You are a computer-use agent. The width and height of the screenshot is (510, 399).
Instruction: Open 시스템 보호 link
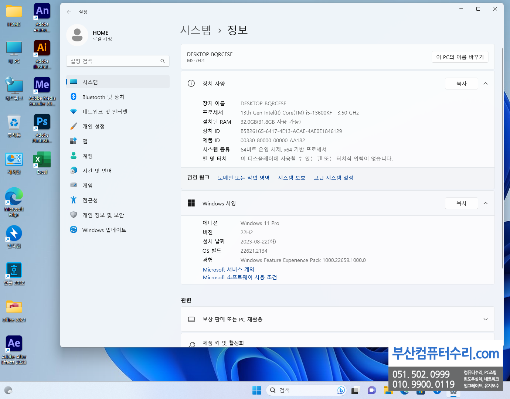click(x=292, y=178)
